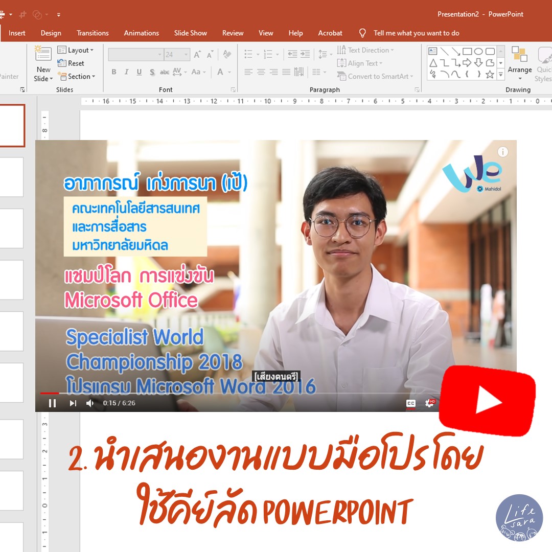Expand the Layout dropdown

(76, 50)
